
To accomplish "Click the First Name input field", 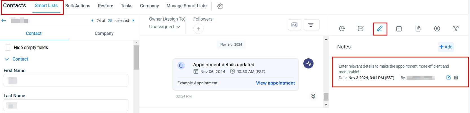I will point(66,80).
